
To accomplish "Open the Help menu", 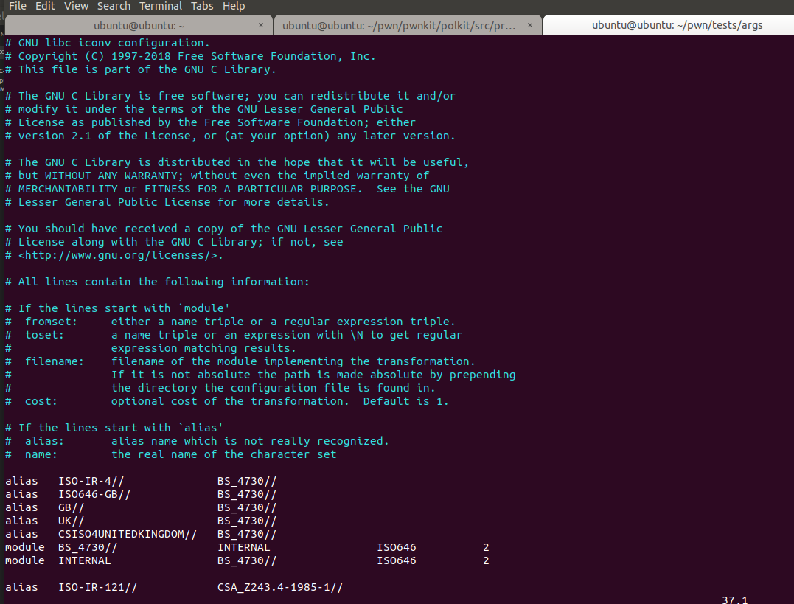I will coord(234,6).
